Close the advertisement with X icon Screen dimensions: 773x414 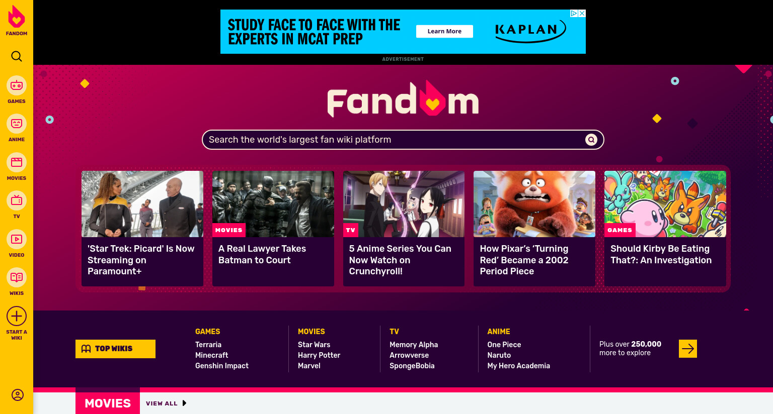point(582,14)
